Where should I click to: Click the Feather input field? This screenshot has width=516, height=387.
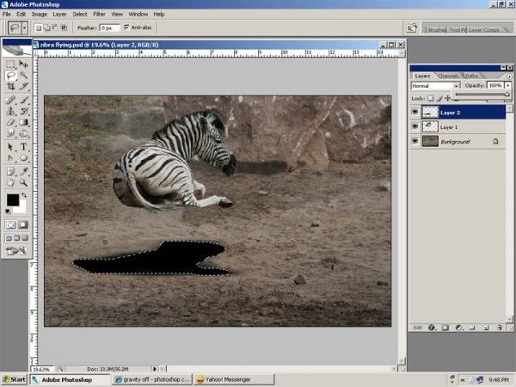click(x=109, y=28)
